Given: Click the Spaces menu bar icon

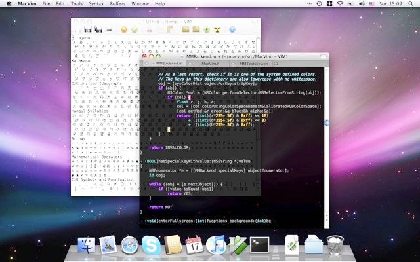Looking at the screenshot, I should point(329,4).
